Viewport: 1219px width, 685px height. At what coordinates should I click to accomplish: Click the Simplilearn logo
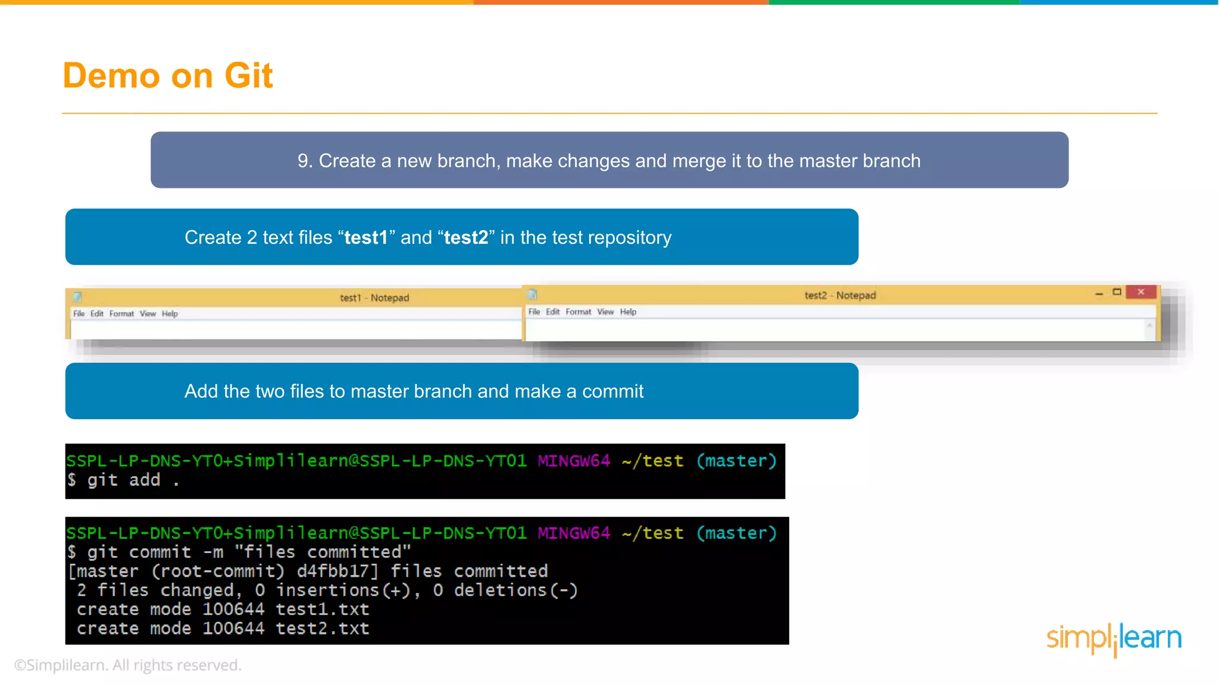[x=1114, y=639]
